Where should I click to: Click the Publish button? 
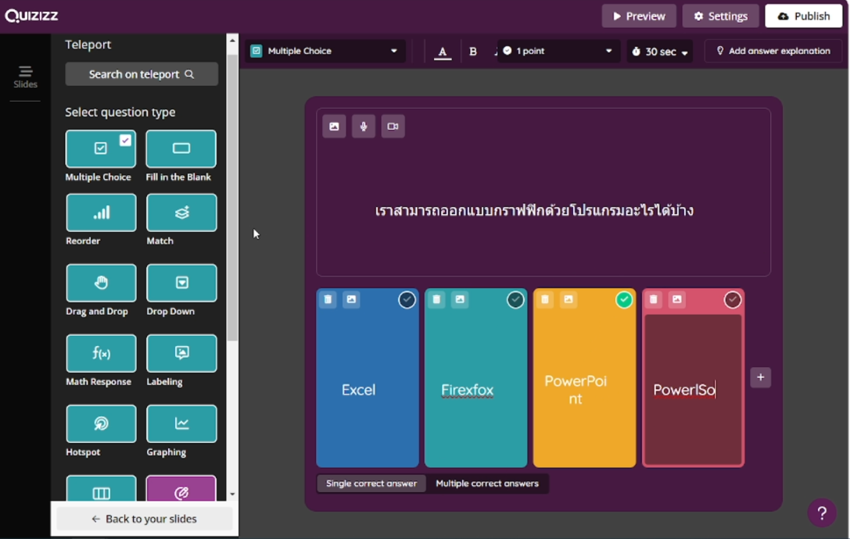pyautogui.click(x=803, y=16)
